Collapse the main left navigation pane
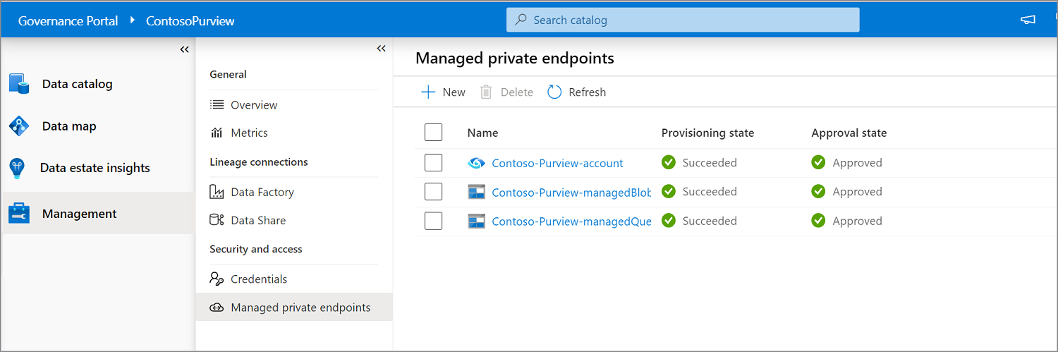This screenshot has height=352, width=1058. (x=184, y=49)
